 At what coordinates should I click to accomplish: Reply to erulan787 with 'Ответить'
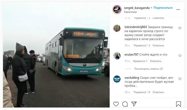[x=156, y=61]
